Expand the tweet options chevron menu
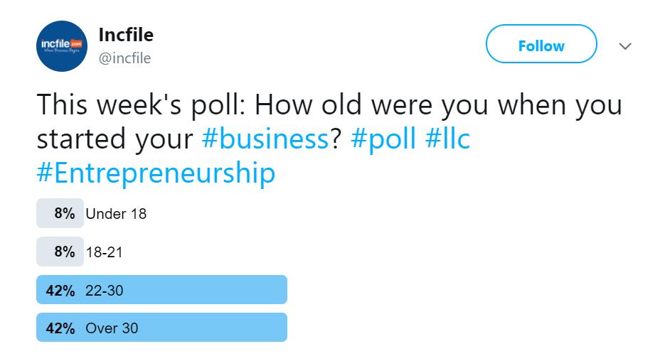Image resolution: width=665 pixels, height=361 pixels. [625, 46]
